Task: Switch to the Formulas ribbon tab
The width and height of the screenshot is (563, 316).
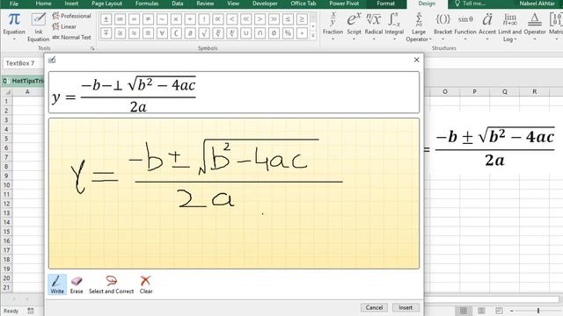Action: (x=147, y=4)
